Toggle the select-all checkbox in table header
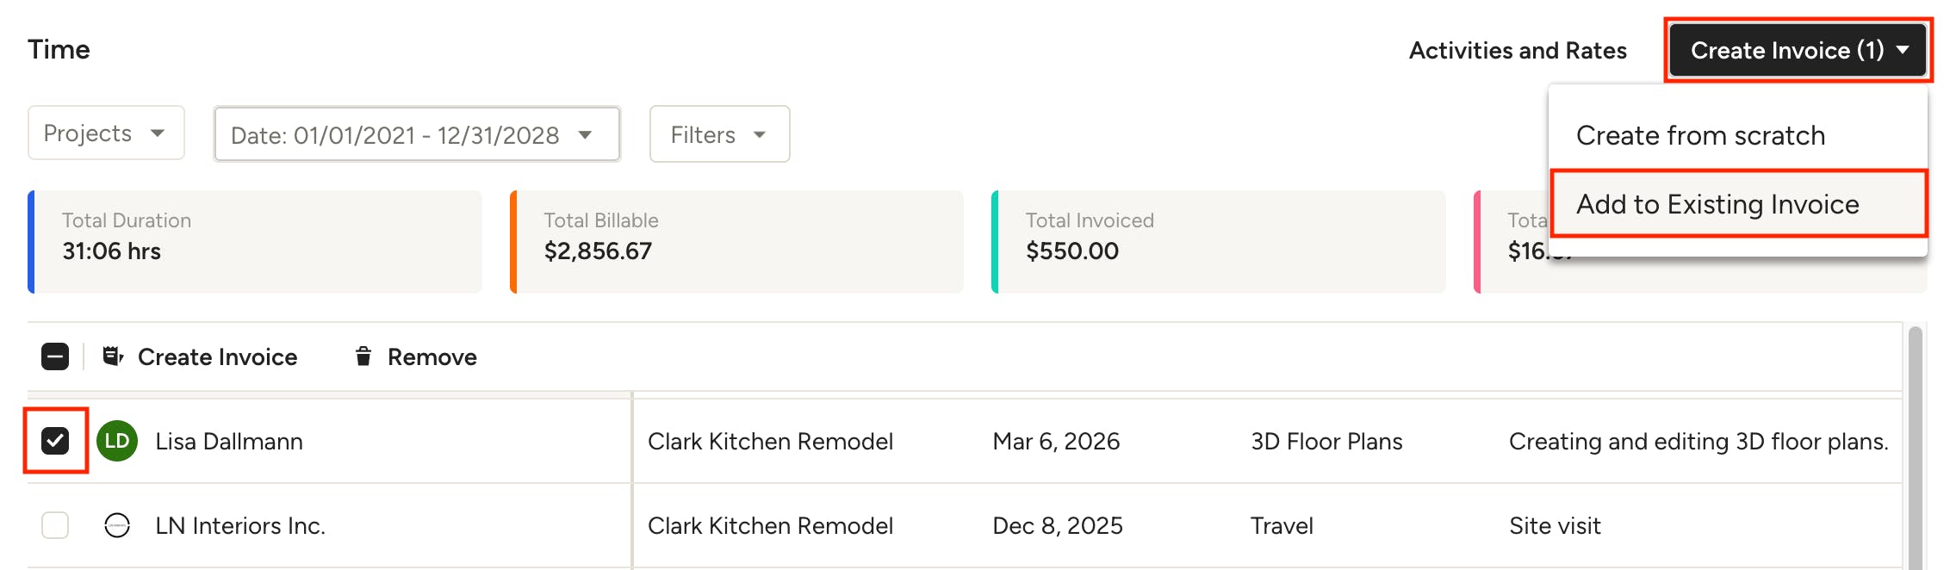This screenshot has width=1950, height=570. pos(55,356)
